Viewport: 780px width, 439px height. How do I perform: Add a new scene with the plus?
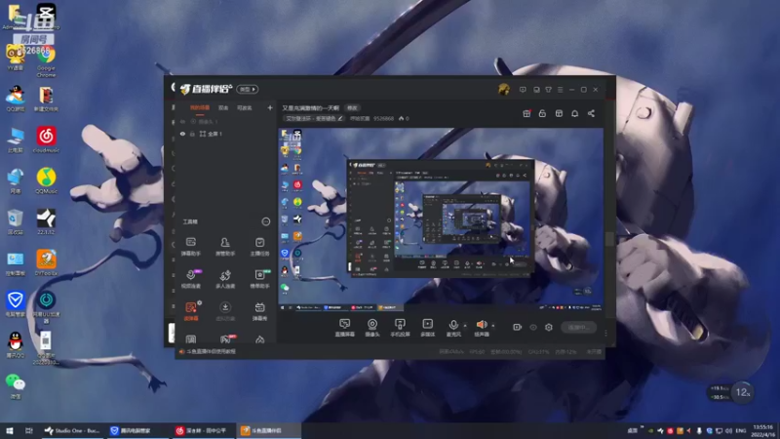tap(270, 108)
